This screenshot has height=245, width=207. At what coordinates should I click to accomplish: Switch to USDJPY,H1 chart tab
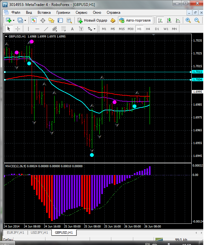click(40, 232)
